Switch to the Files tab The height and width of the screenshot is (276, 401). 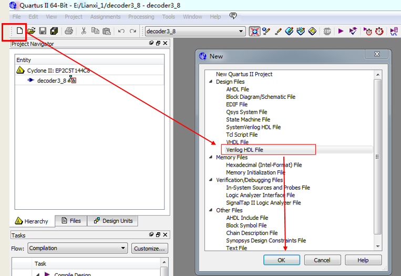pos(71,221)
